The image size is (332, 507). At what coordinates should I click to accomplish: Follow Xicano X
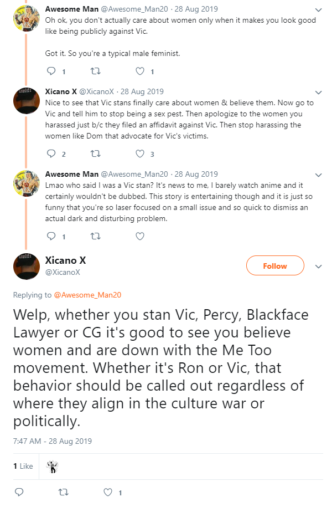[x=275, y=266]
